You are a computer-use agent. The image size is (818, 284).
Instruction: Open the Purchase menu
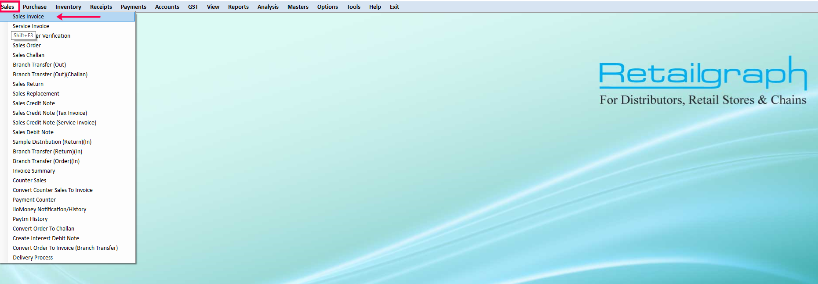[35, 7]
